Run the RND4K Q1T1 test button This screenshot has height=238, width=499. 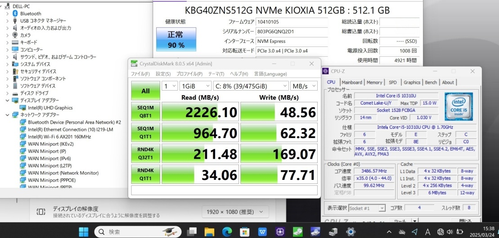[x=145, y=174]
